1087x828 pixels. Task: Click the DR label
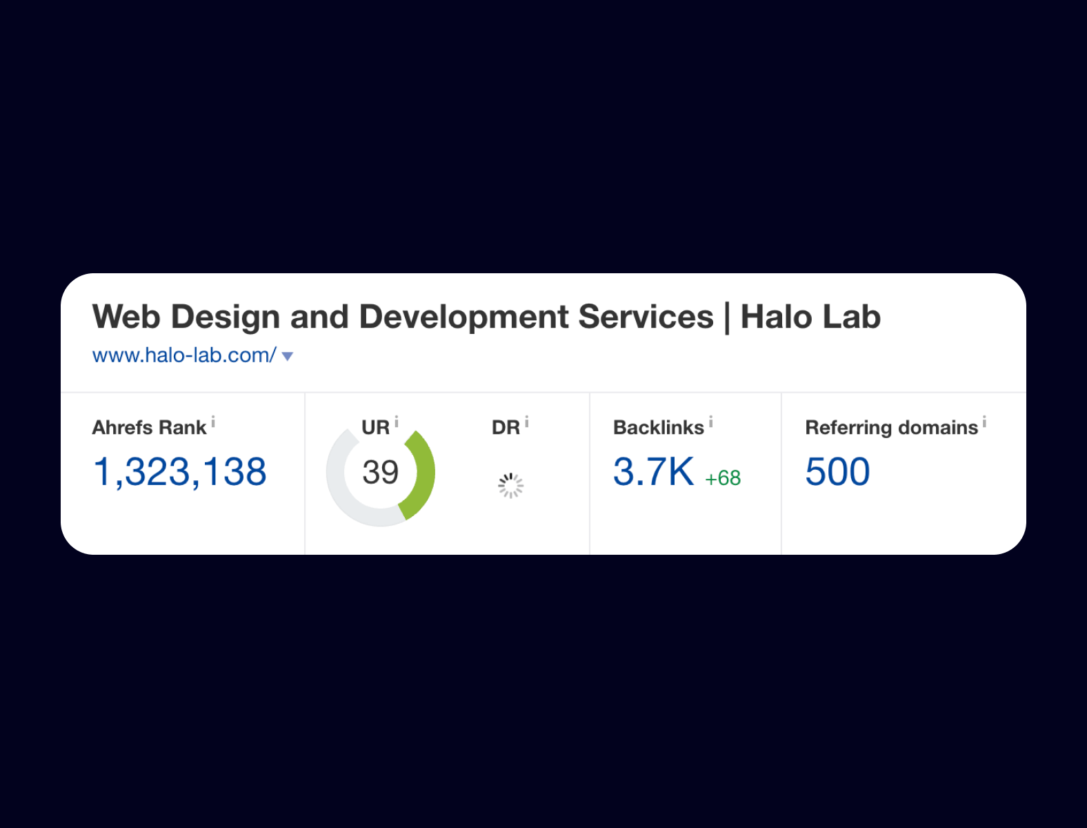point(506,428)
